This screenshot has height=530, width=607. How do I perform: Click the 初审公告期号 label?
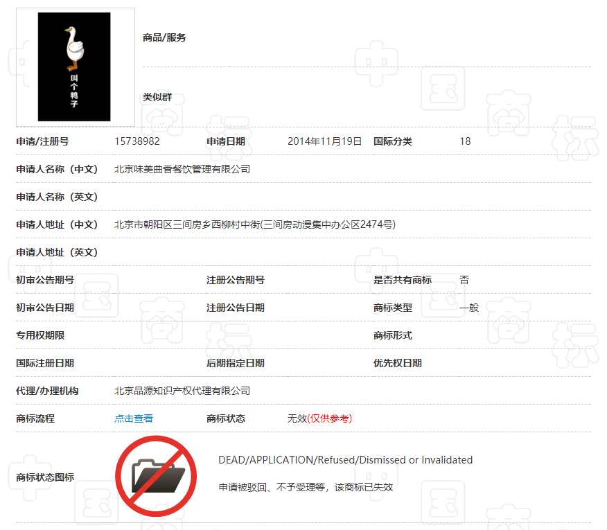(45, 280)
